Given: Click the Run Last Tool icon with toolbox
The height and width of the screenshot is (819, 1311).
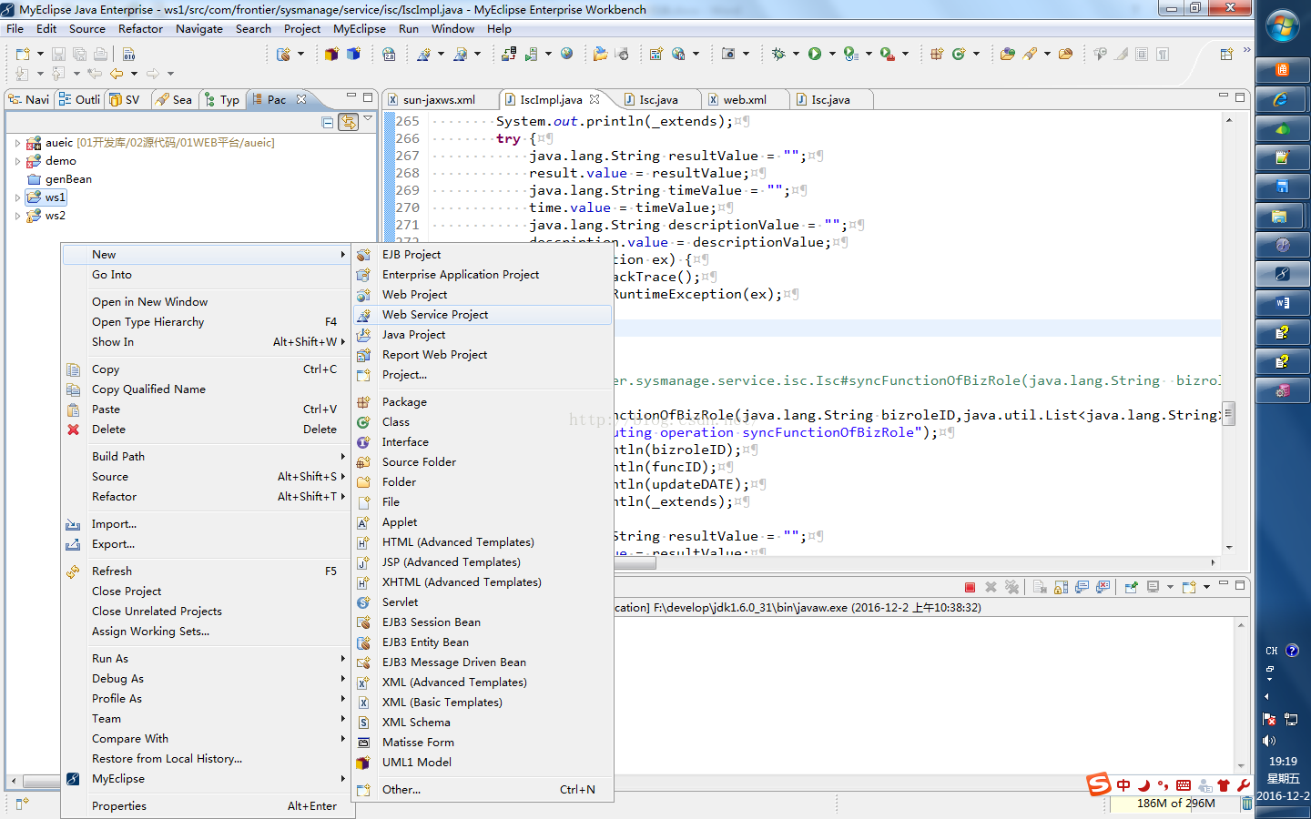Looking at the screenshot, I should 888,55.
